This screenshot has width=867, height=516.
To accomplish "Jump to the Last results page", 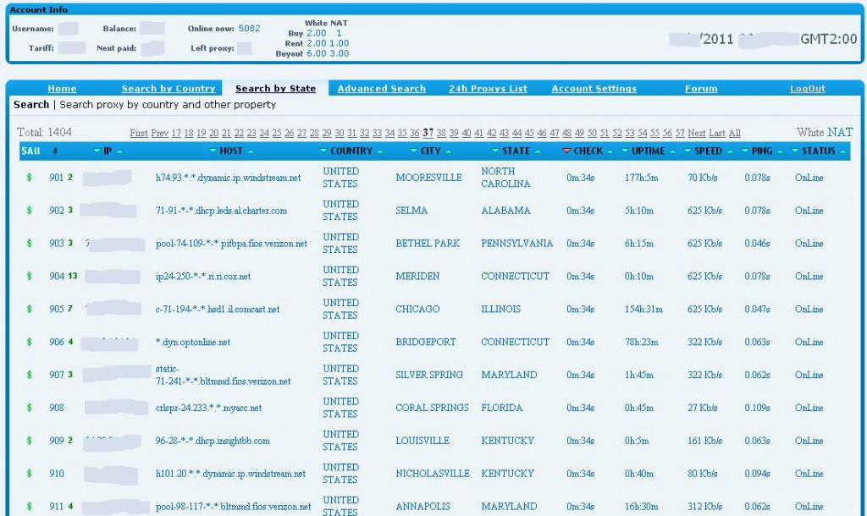I will [716, 133].
